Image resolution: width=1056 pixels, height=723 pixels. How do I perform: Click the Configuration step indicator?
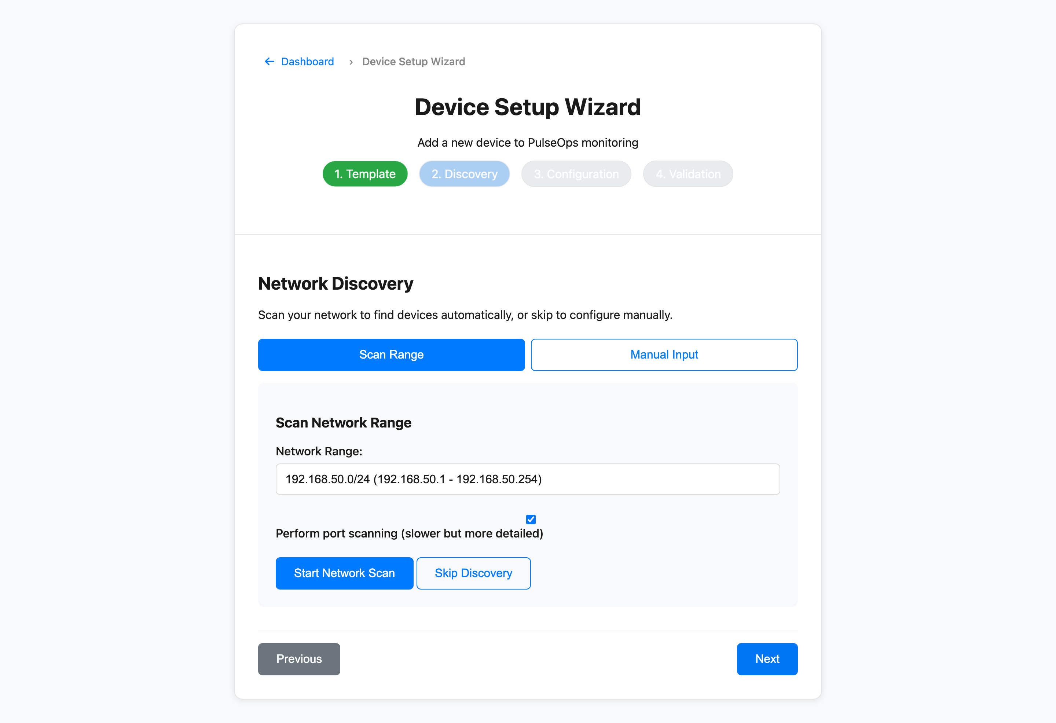pyautogui.click(x=576, y=173)
